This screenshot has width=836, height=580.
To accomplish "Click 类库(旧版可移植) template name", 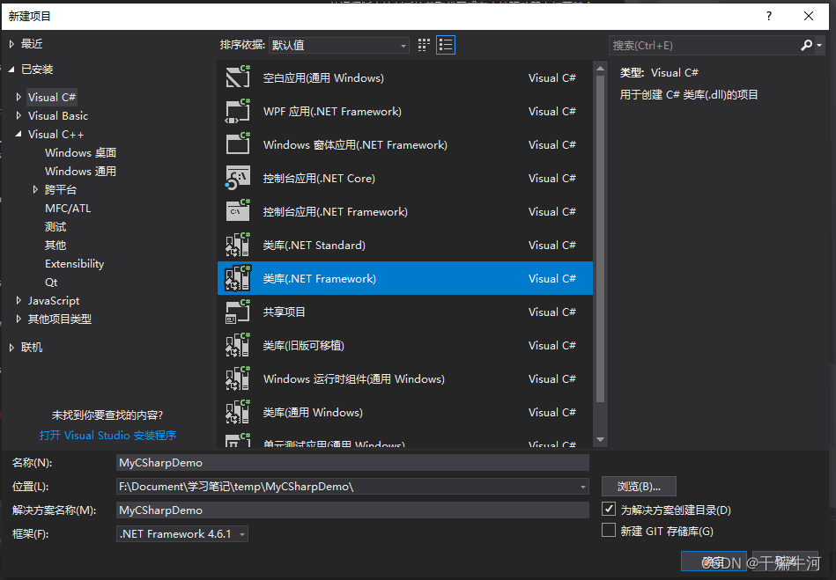I will [303, 346].
